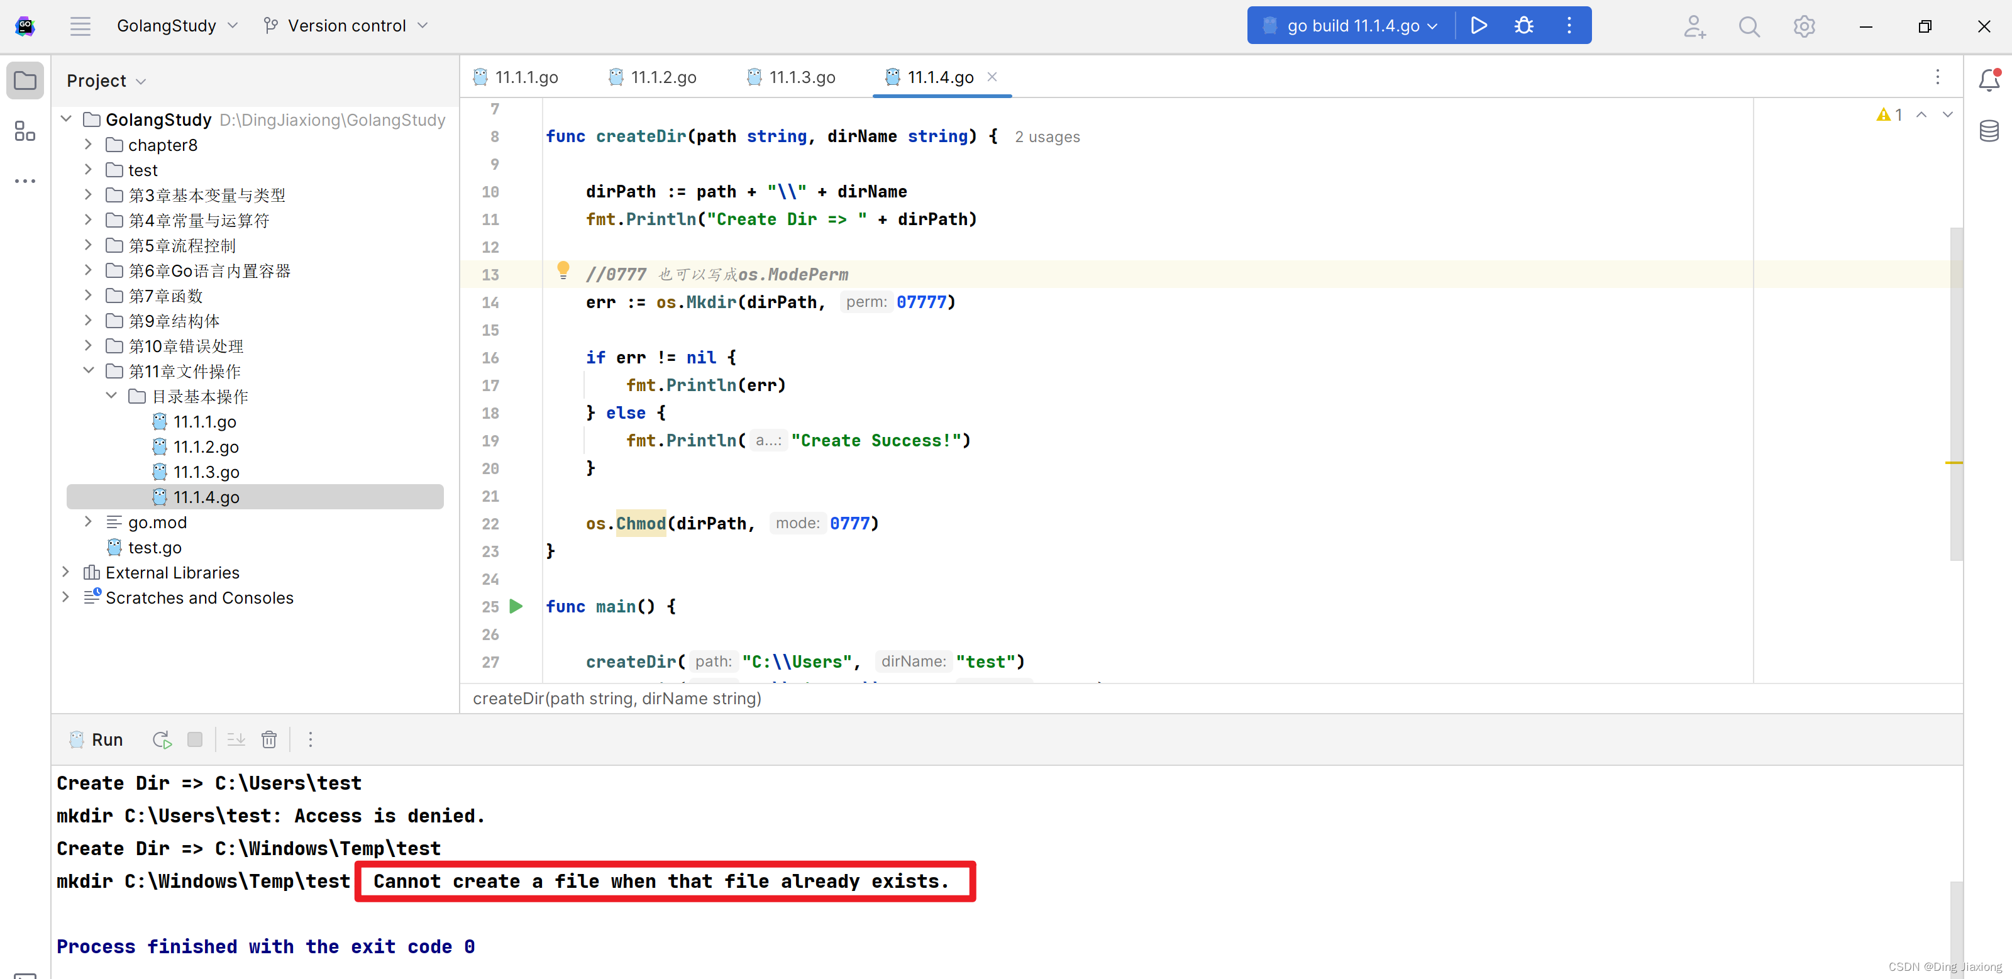
Task: Select the Run tab in bottom panel
Action: pyautogui.click(x=96, y=740)
